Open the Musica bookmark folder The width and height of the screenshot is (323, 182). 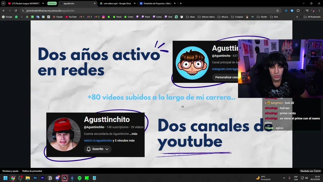click(x=223, y=17)
